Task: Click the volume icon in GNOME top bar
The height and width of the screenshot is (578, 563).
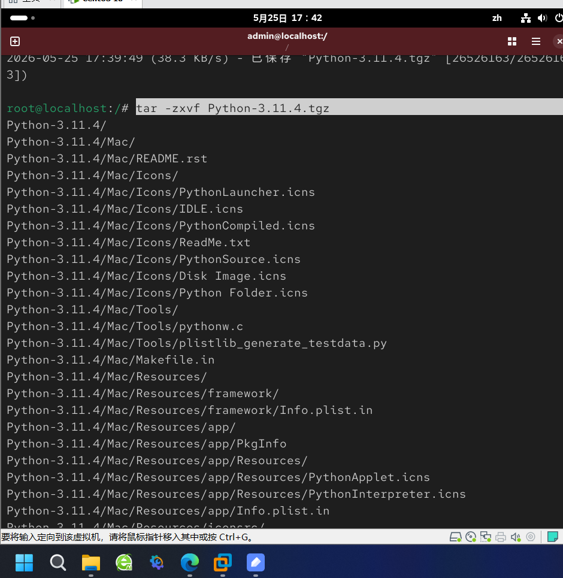Action: [x=542, y=18]
